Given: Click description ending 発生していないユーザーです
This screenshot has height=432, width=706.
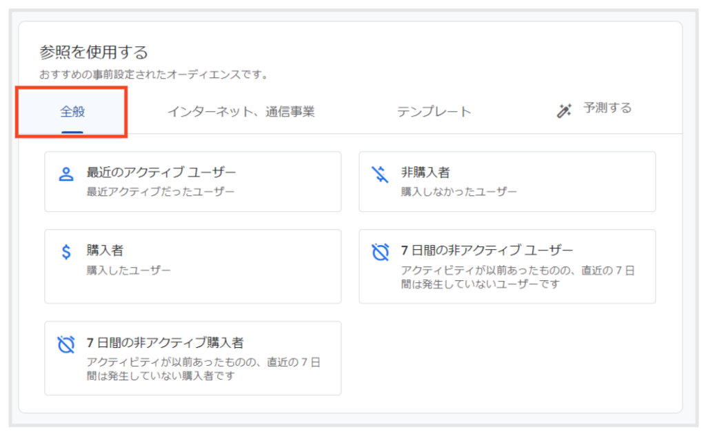Looking at the screenshot, I should tap(518, 277).
